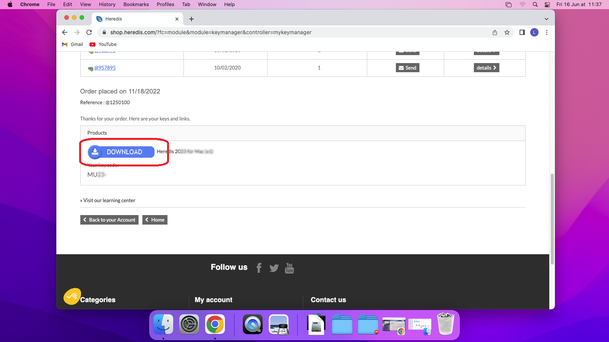Send keys for order @957895
Screen dimensions: 609x342
click(x=407, y=68)
